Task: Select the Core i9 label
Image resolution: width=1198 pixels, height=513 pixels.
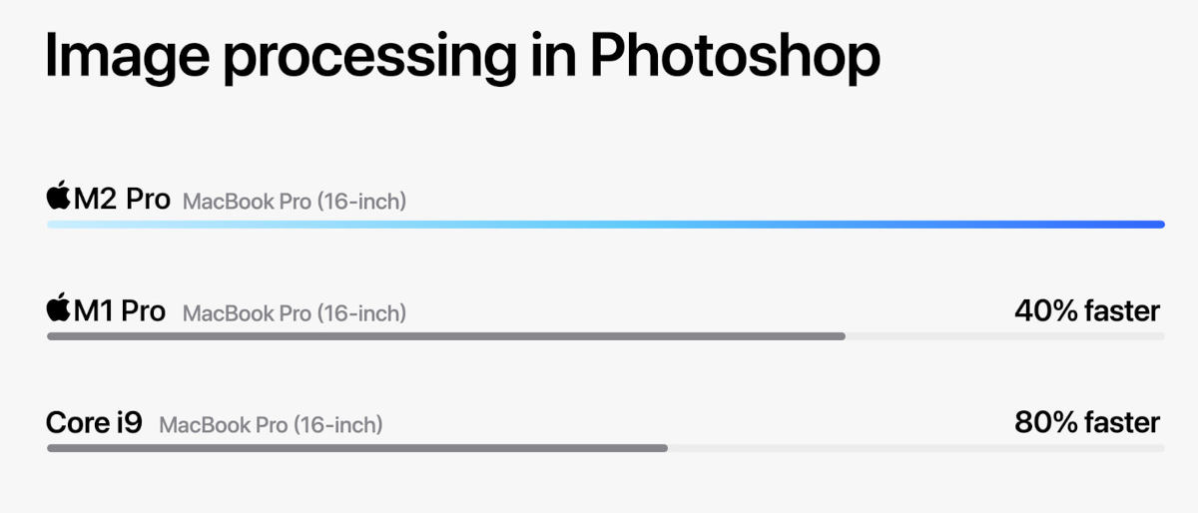Action: click(x=94, y=422)
